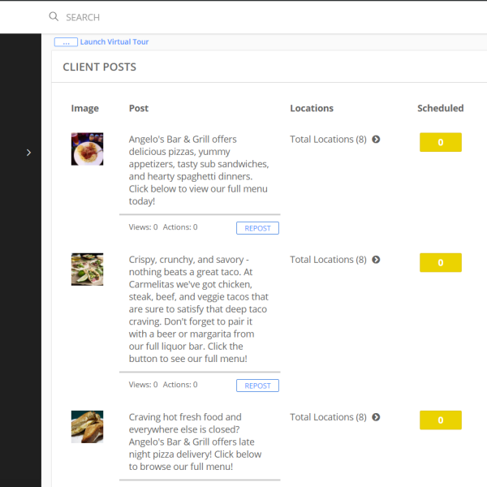
Task: Click the CLIENT POSTS heading
Action: point(99,67)
